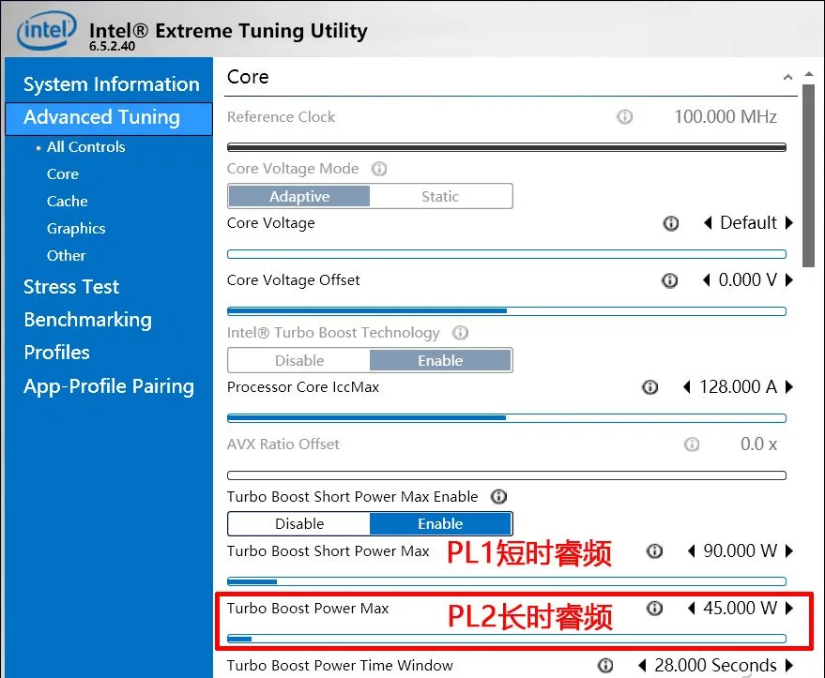Increase Core Voltage Offset with right arrow

(x=788, y=280)
